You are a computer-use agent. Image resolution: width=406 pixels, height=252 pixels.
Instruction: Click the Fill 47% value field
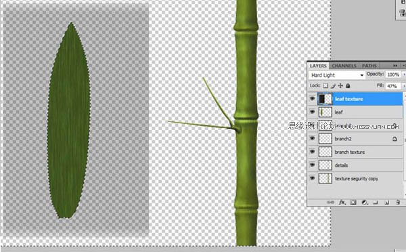click(392, 86)
